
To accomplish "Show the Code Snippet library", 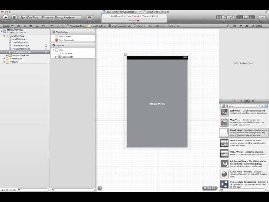I will [x=241, y=101].
